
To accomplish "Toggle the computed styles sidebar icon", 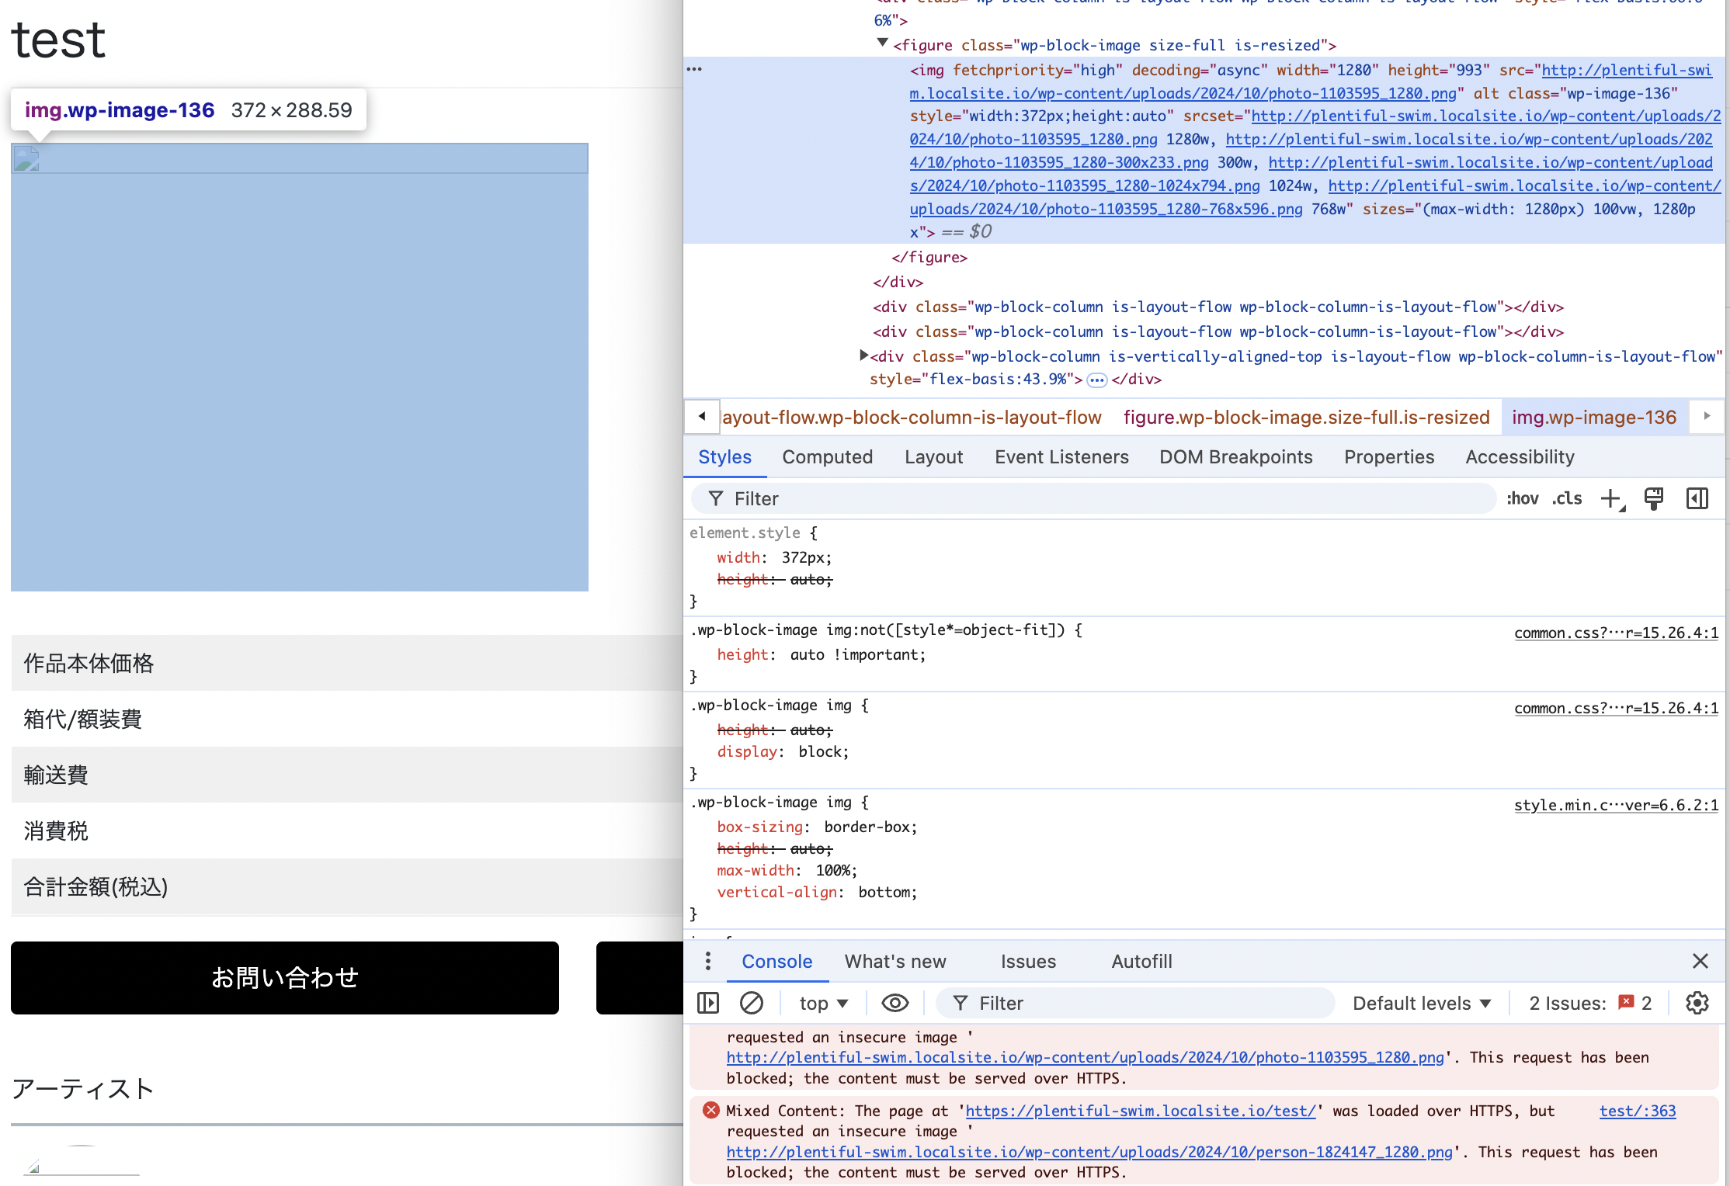I will click(x=1697, y=499).
